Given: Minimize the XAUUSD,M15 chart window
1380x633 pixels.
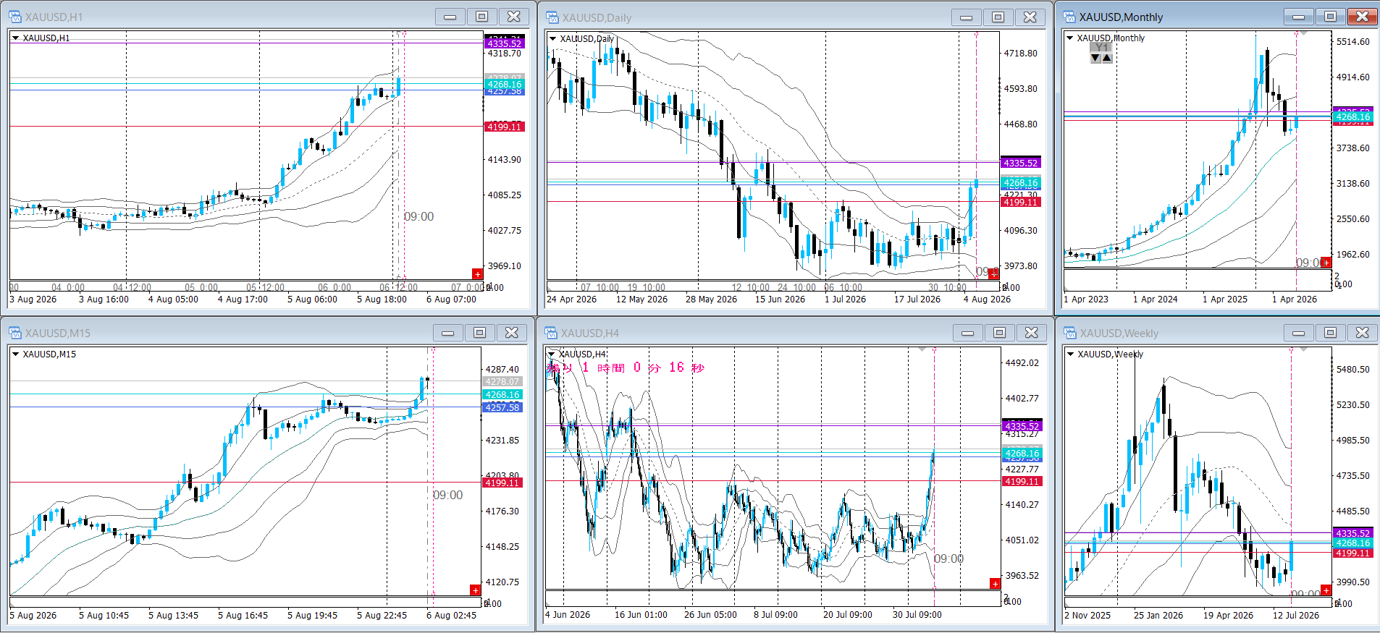Looking at the screenshot, I should pos(448,333).
